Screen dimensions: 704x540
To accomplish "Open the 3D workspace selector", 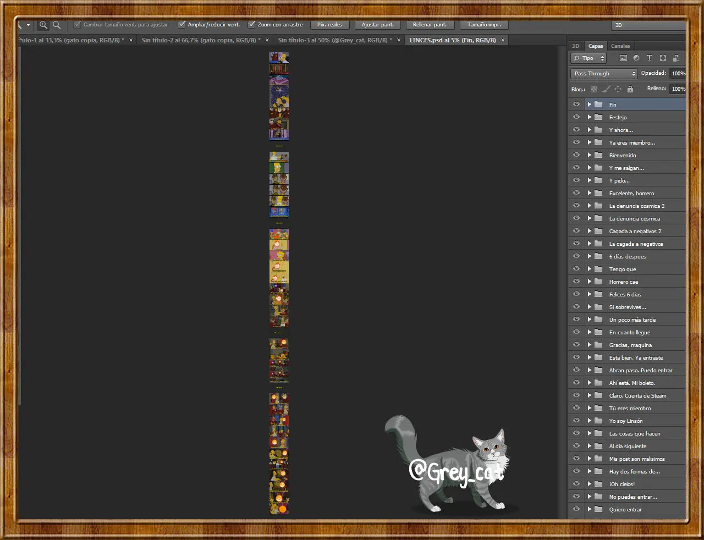I will tap(649, 25).
